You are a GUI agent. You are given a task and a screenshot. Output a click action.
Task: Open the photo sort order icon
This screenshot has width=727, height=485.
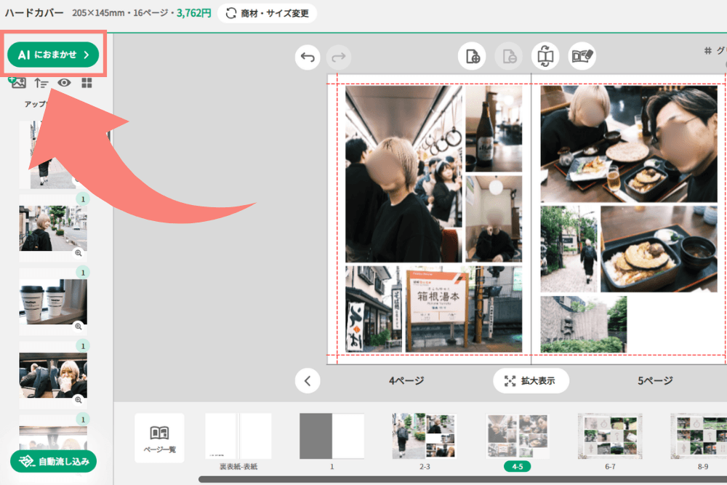pos(41,83)
